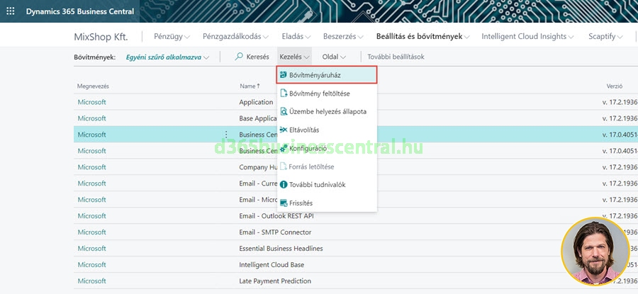Expand the Eladás menu
Image resolution: width=638 pixels, height=294 pixels.
[296, 37]
